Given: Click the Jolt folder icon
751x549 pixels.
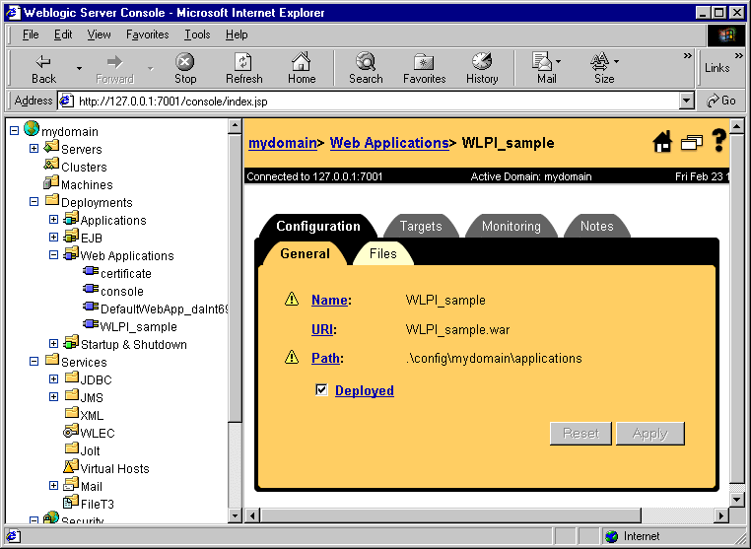Looking at the screenshot, I should tap(71, 448).
